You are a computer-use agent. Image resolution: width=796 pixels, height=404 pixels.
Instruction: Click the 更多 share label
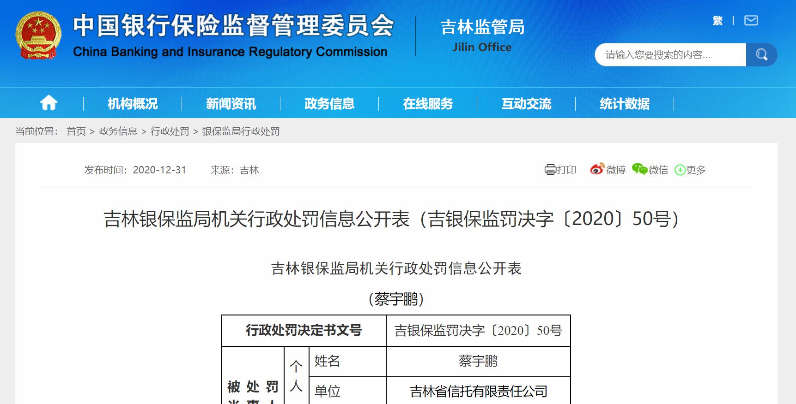[x=696, y=170]
